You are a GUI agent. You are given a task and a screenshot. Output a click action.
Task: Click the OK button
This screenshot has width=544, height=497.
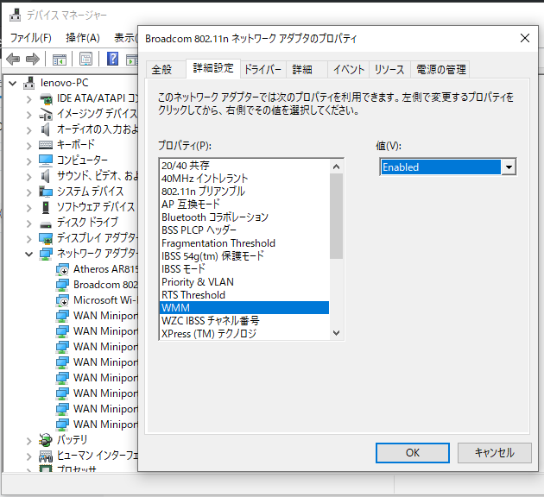tap(413, 453)
